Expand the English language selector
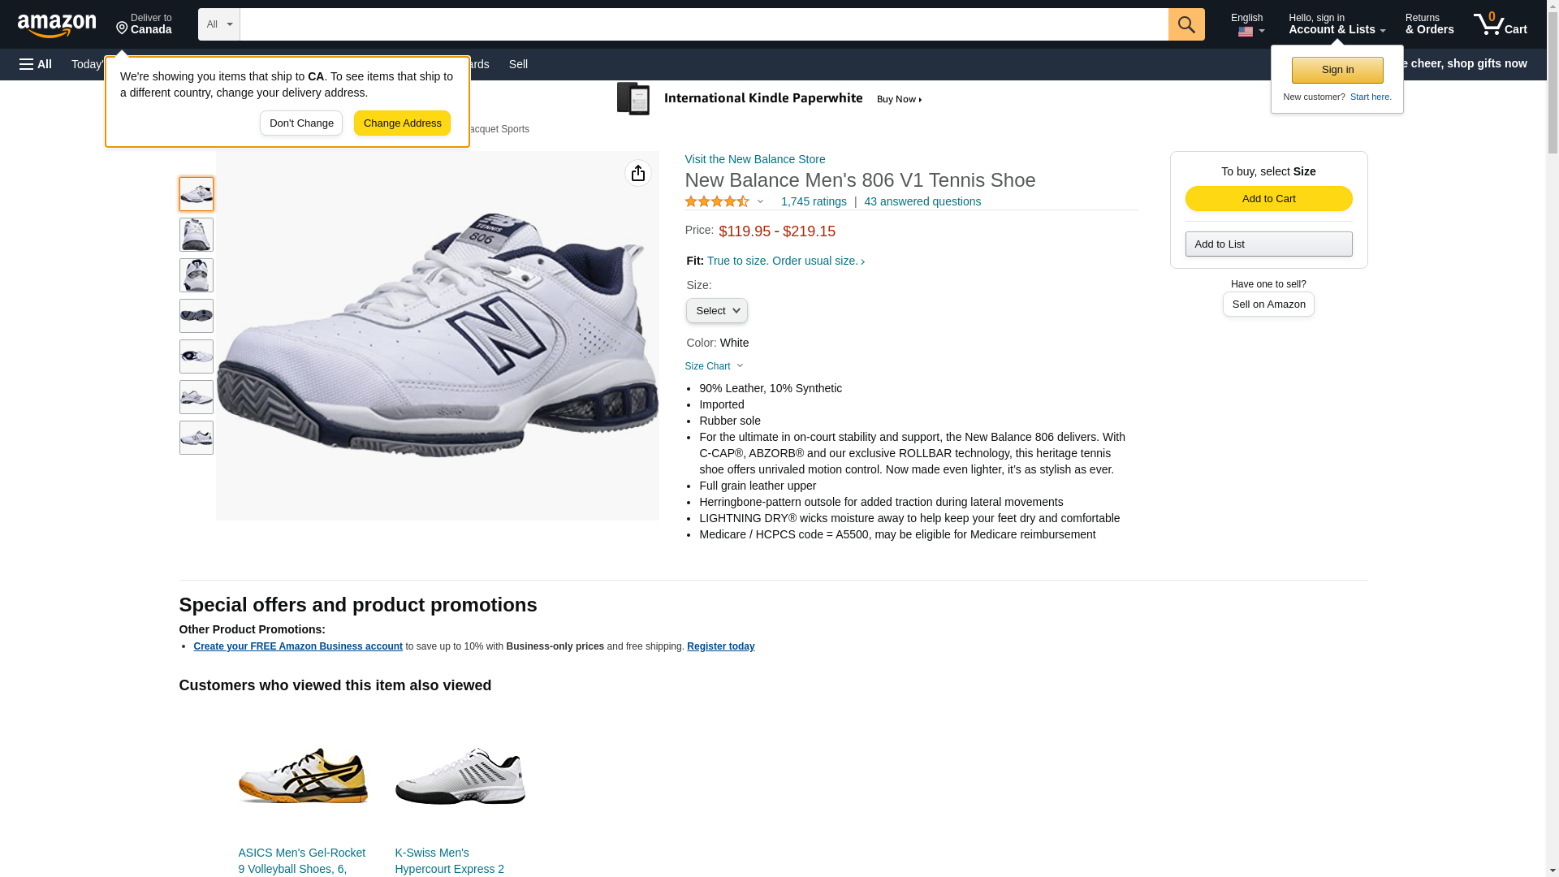This screenshot has height=877, width=1559. tap(1248, 24)
